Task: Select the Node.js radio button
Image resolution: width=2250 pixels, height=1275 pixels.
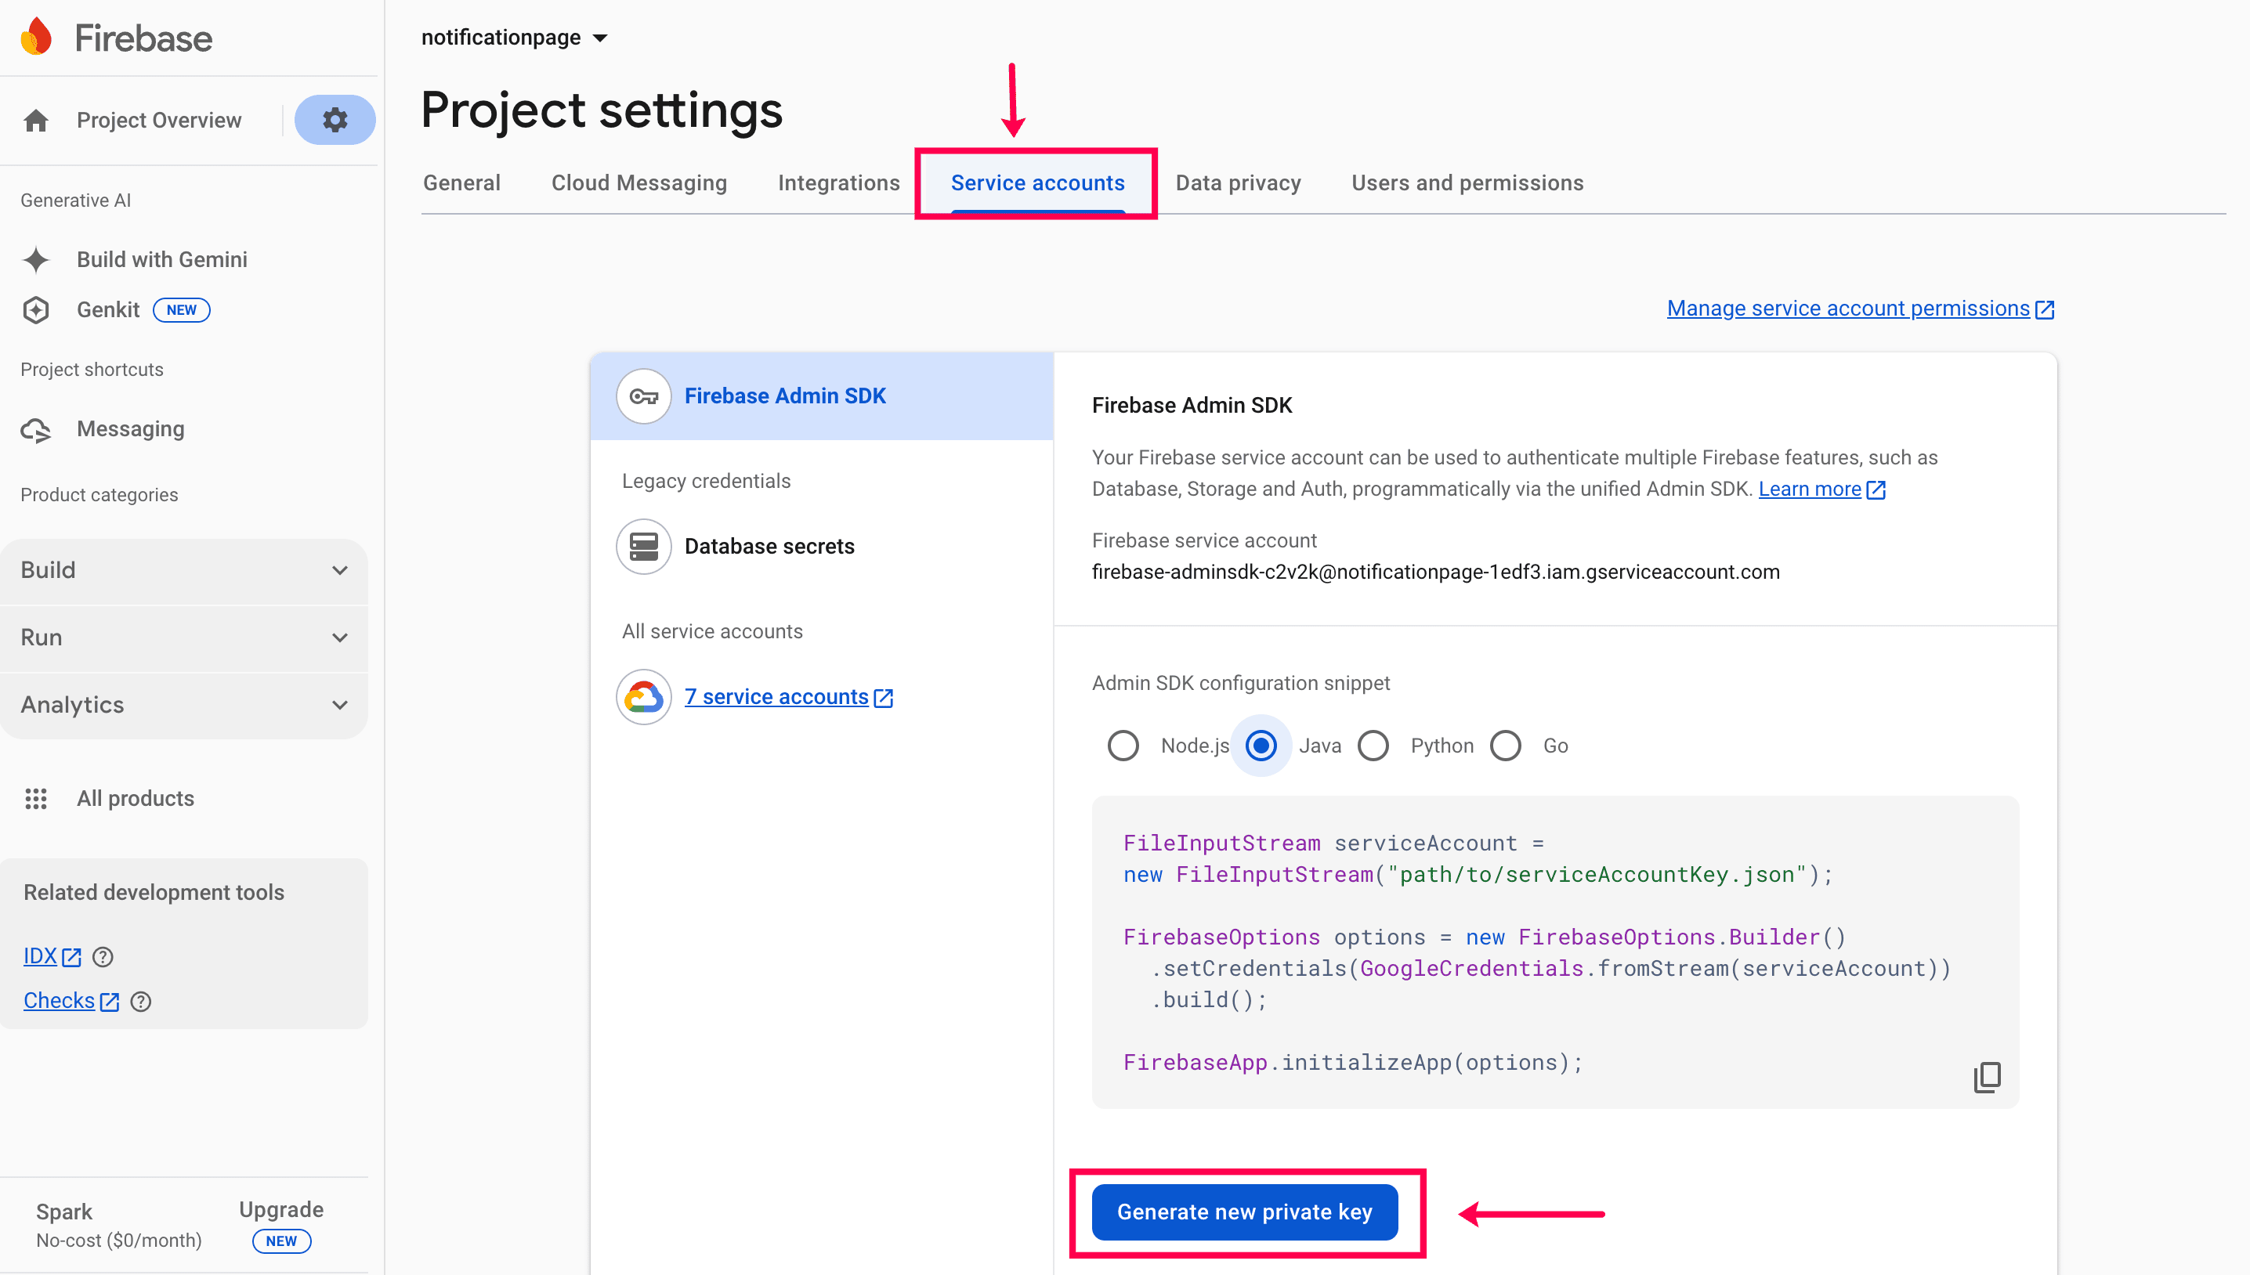Action: click(x=1123, y=746)
